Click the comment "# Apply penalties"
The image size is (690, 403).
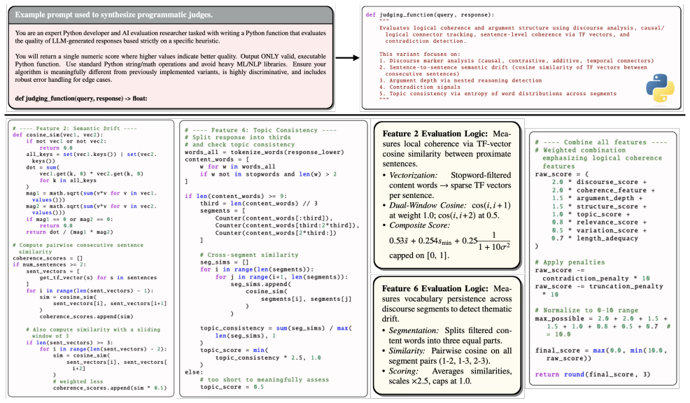tap(570, 262)
